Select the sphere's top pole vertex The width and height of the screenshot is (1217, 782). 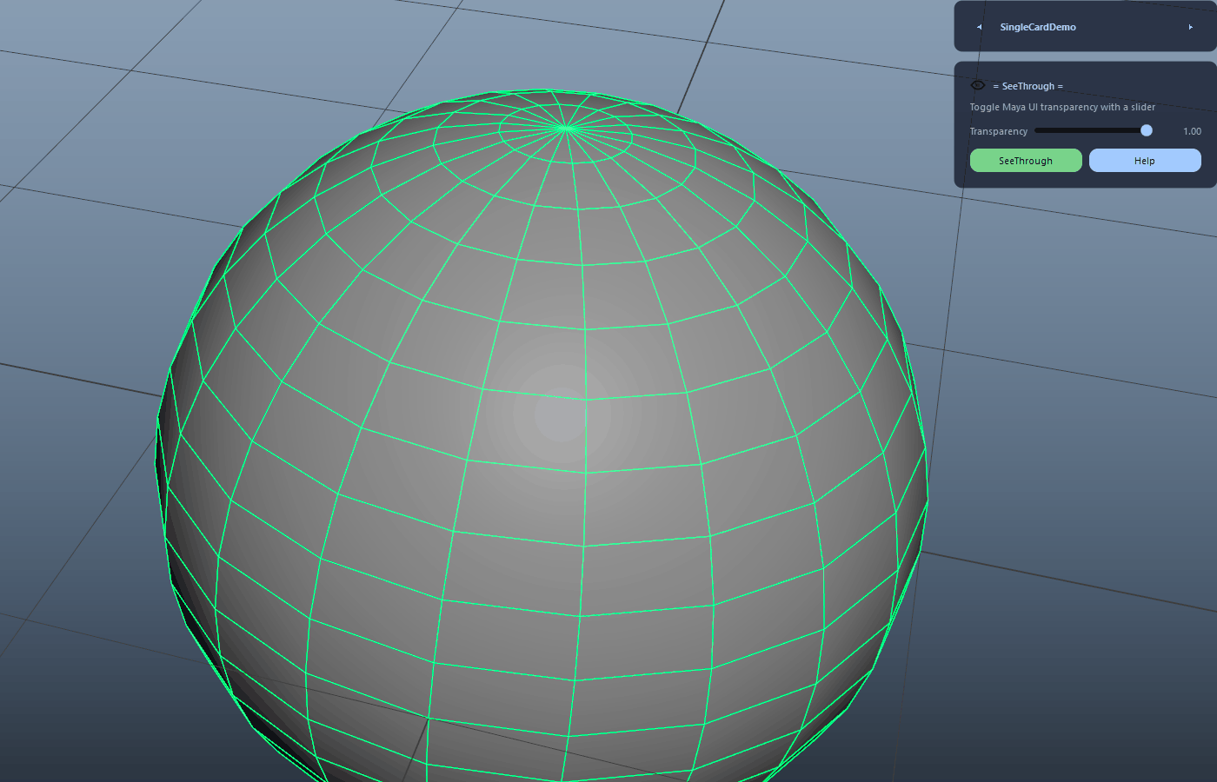pos(566,129)
